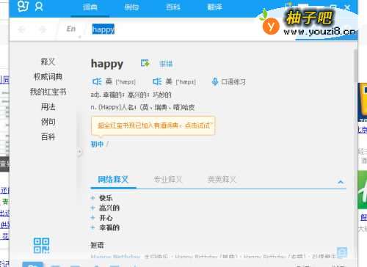Click the adj. 幸福的 definition line
Viewport: 367px width, 267px height.
point(131,95)
